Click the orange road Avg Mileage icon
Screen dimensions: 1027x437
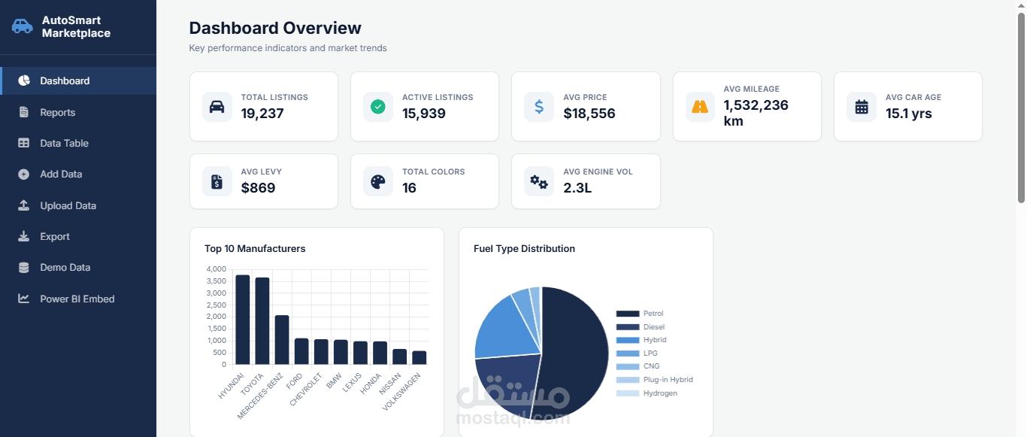point(700,106)
